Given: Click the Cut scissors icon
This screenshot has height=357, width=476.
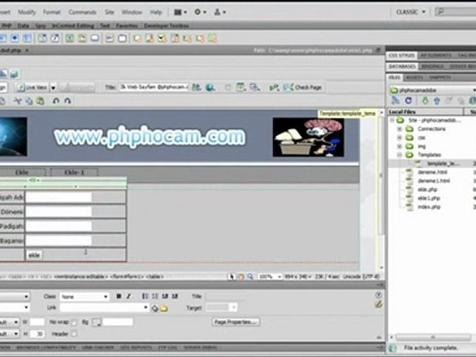Looking at the screenshot, I should [x=18, y=101].
